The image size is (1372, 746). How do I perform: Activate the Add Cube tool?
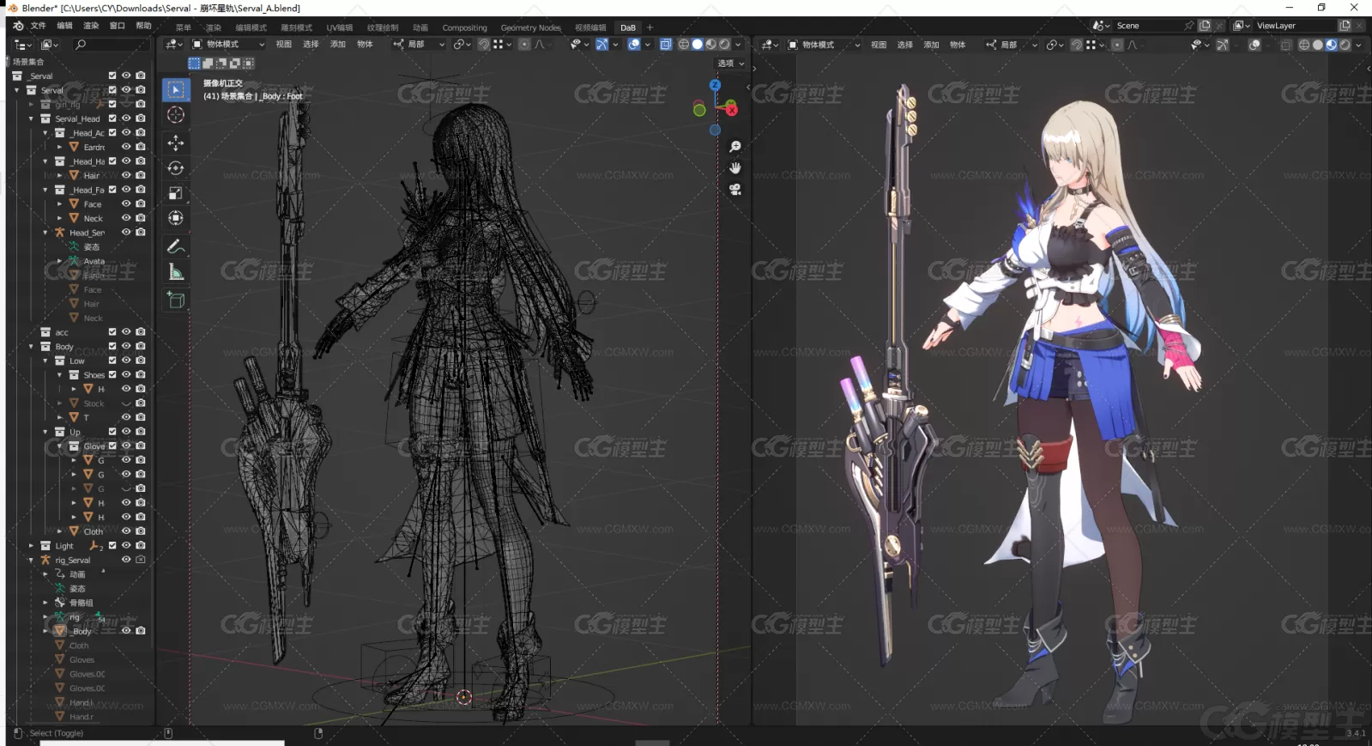pyautogui.click(x=176, y=300)
